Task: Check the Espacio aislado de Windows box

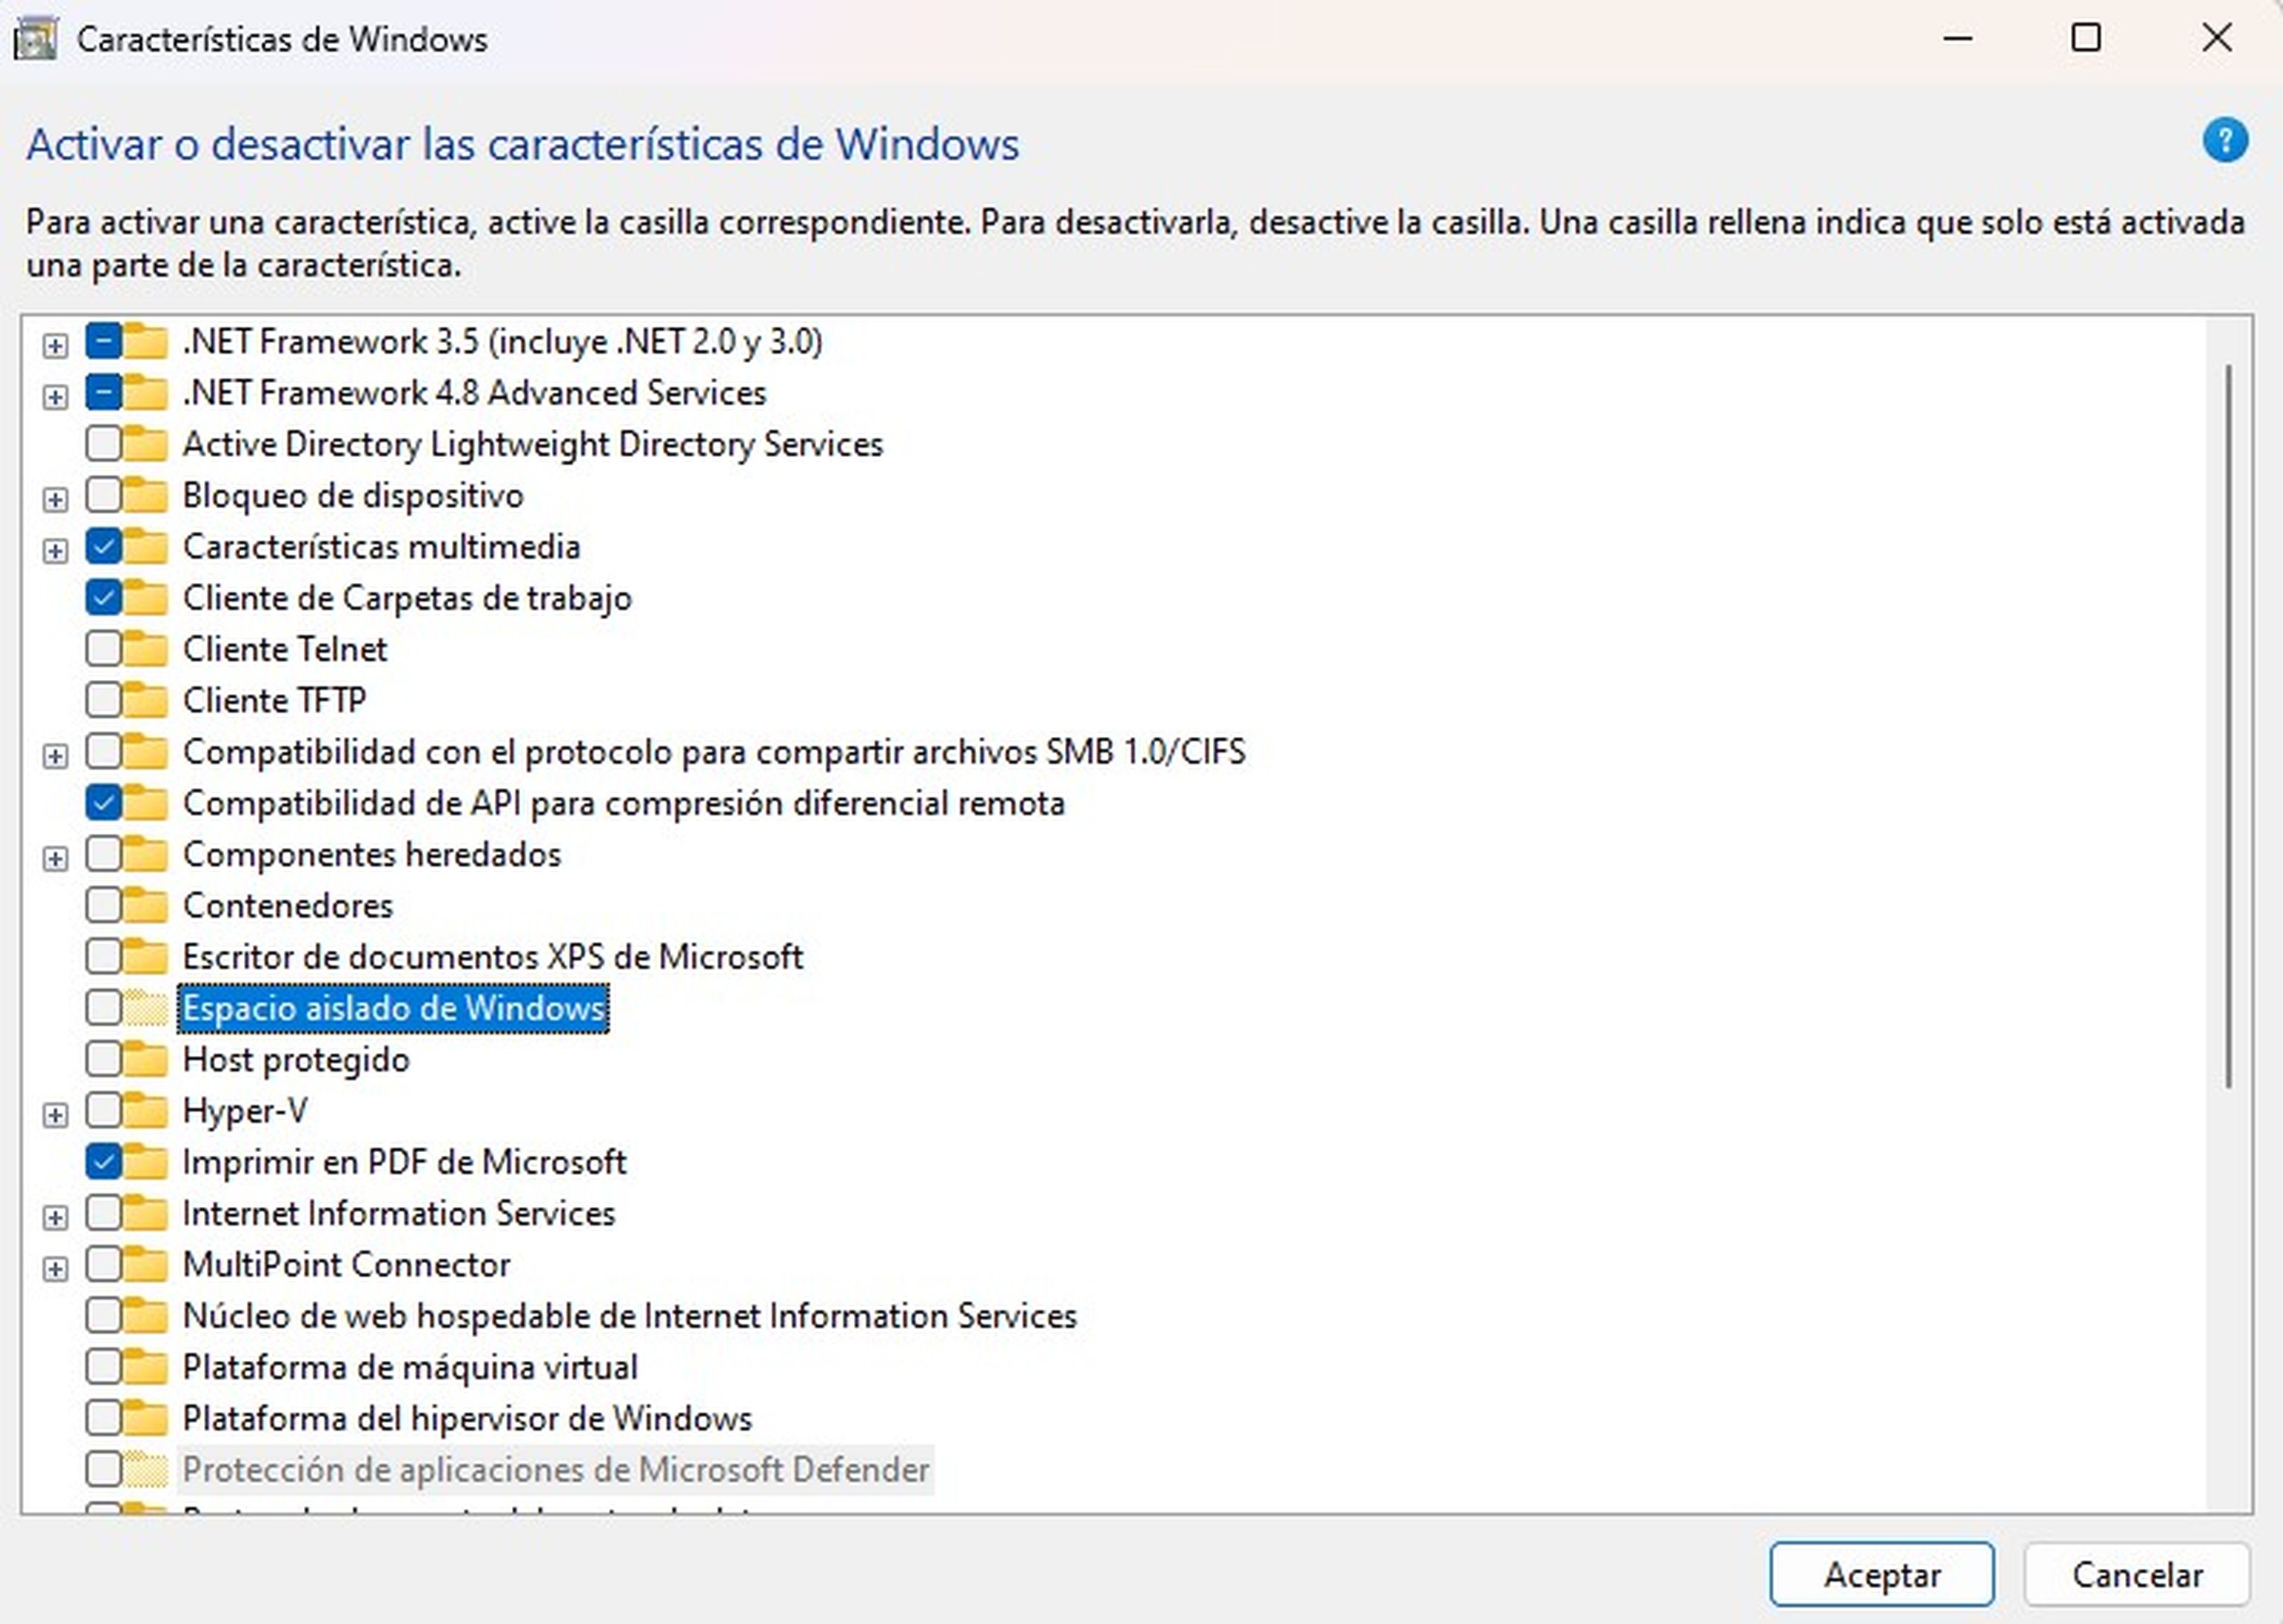Action: click(x=103, y=1008)
